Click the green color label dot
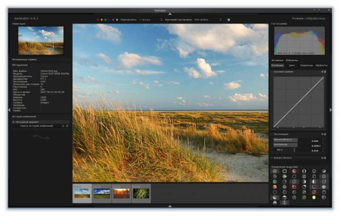 click(x=105, y=19)
